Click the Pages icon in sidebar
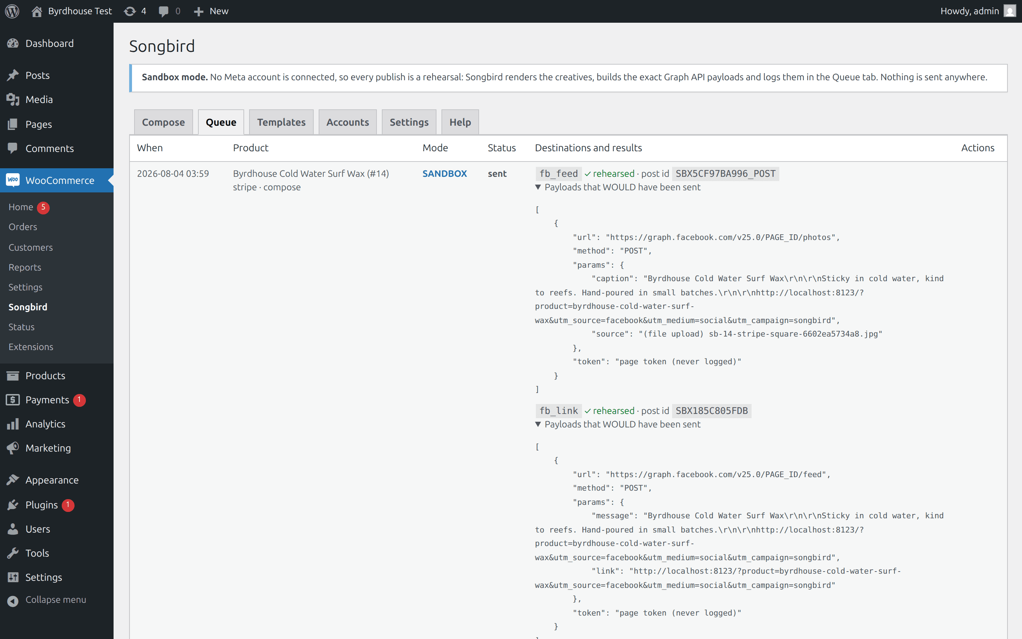This screenshot has width=1022, height=639. point(13,124)
